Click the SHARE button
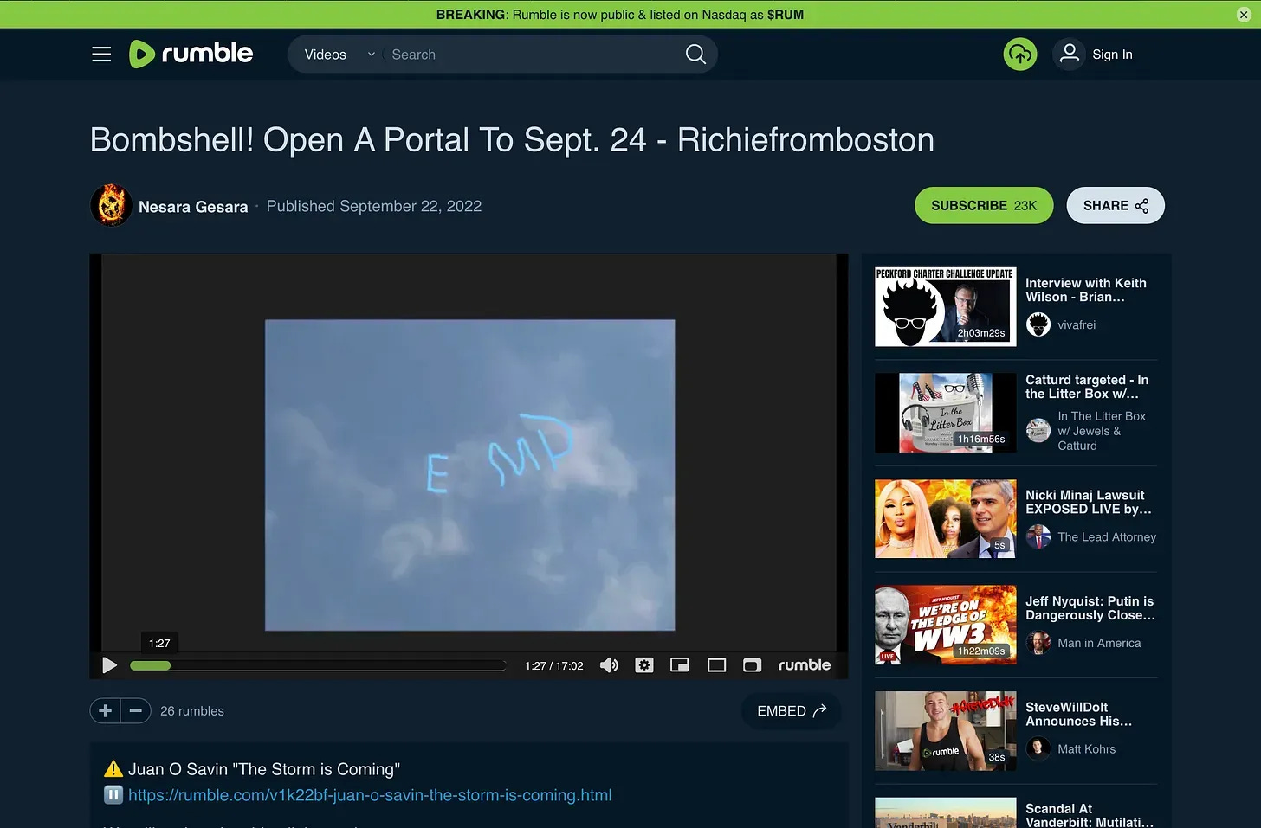The width and height of the screenshot is (1261, 828). coord(1115,206)
